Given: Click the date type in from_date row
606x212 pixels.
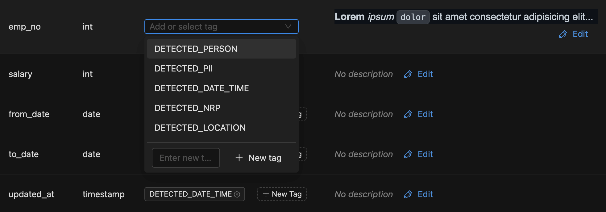Looking at the screenshot, I should coord(91,114).
